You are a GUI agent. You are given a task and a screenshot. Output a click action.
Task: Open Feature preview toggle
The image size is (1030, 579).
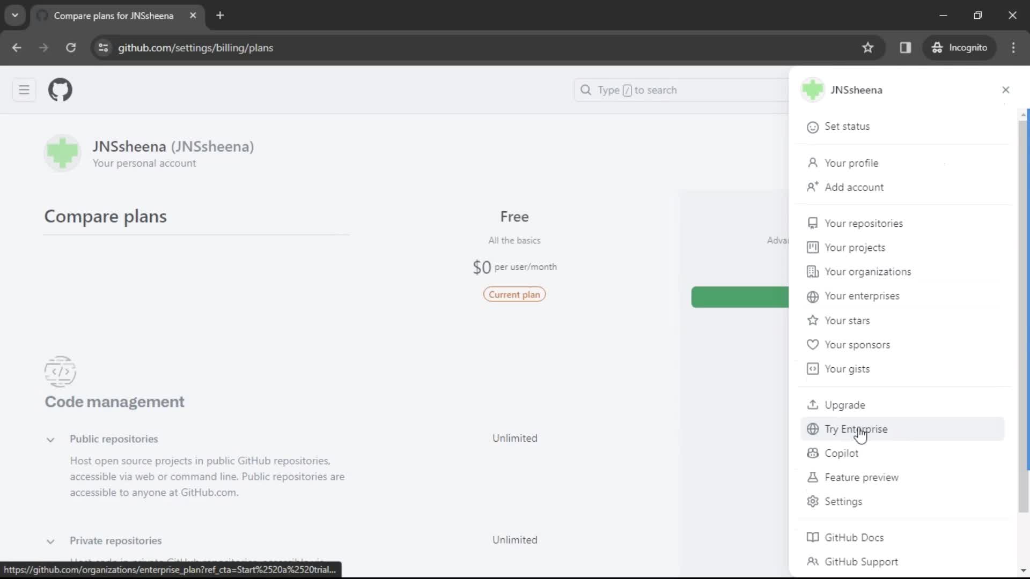(x=862, y=477)
